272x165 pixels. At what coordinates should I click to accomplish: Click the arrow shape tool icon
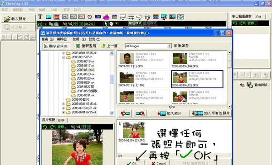[139, 17]
